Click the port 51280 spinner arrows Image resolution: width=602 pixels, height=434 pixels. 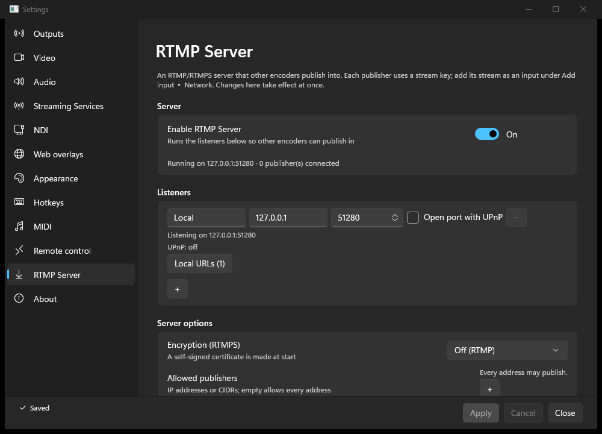pos(395,218)
